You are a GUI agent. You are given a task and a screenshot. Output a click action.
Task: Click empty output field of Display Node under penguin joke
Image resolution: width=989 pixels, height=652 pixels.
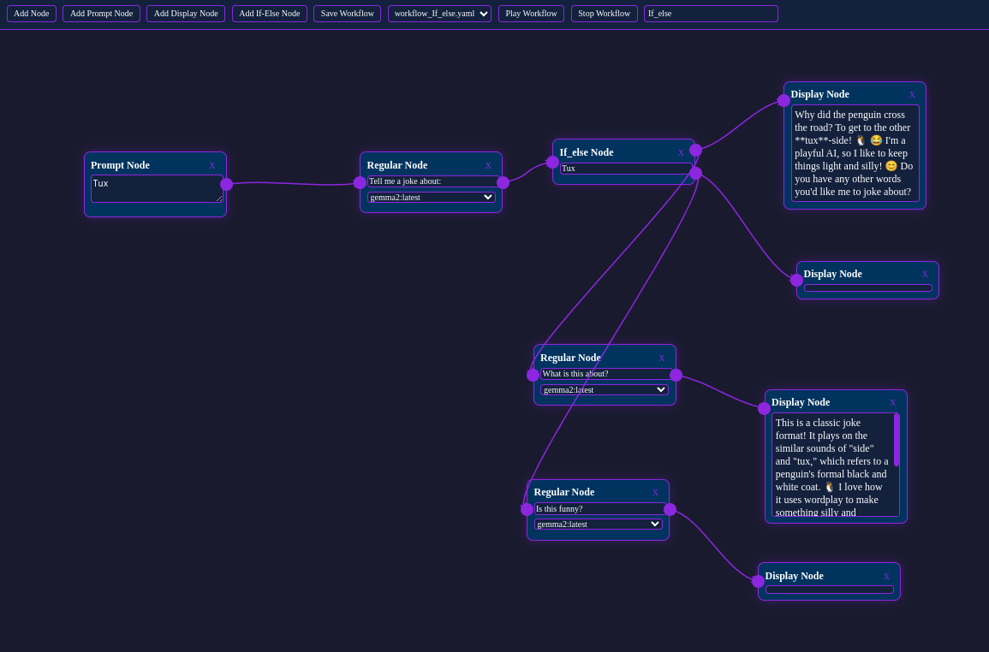click(x=868, y=288)
